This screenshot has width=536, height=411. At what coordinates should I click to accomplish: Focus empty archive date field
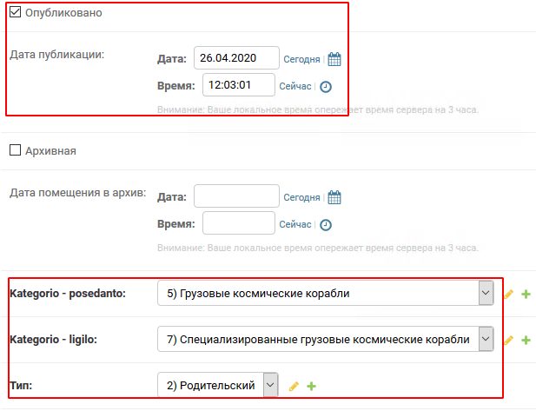(x=236, y=196)
